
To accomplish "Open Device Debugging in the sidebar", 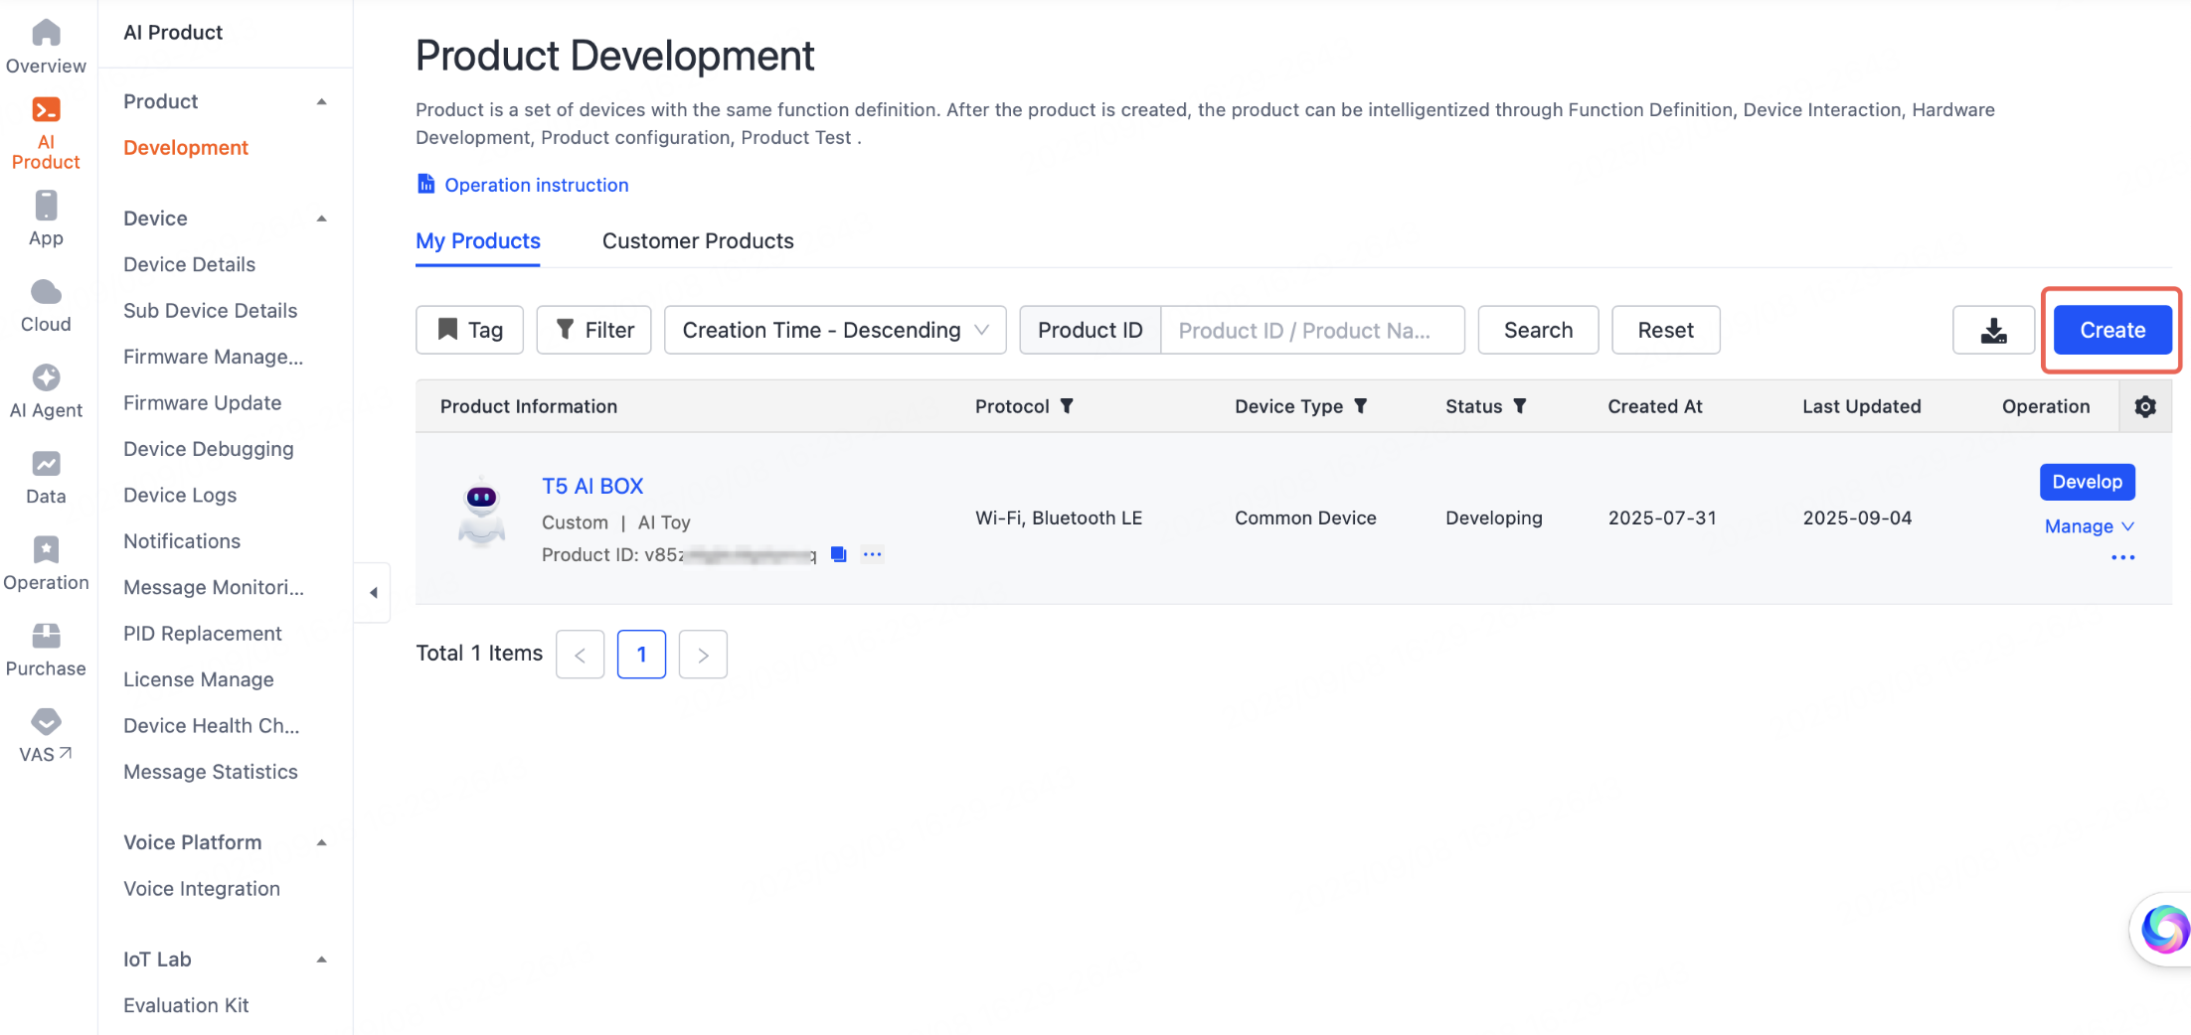I will pyautogui.click(x=208, y=449).
